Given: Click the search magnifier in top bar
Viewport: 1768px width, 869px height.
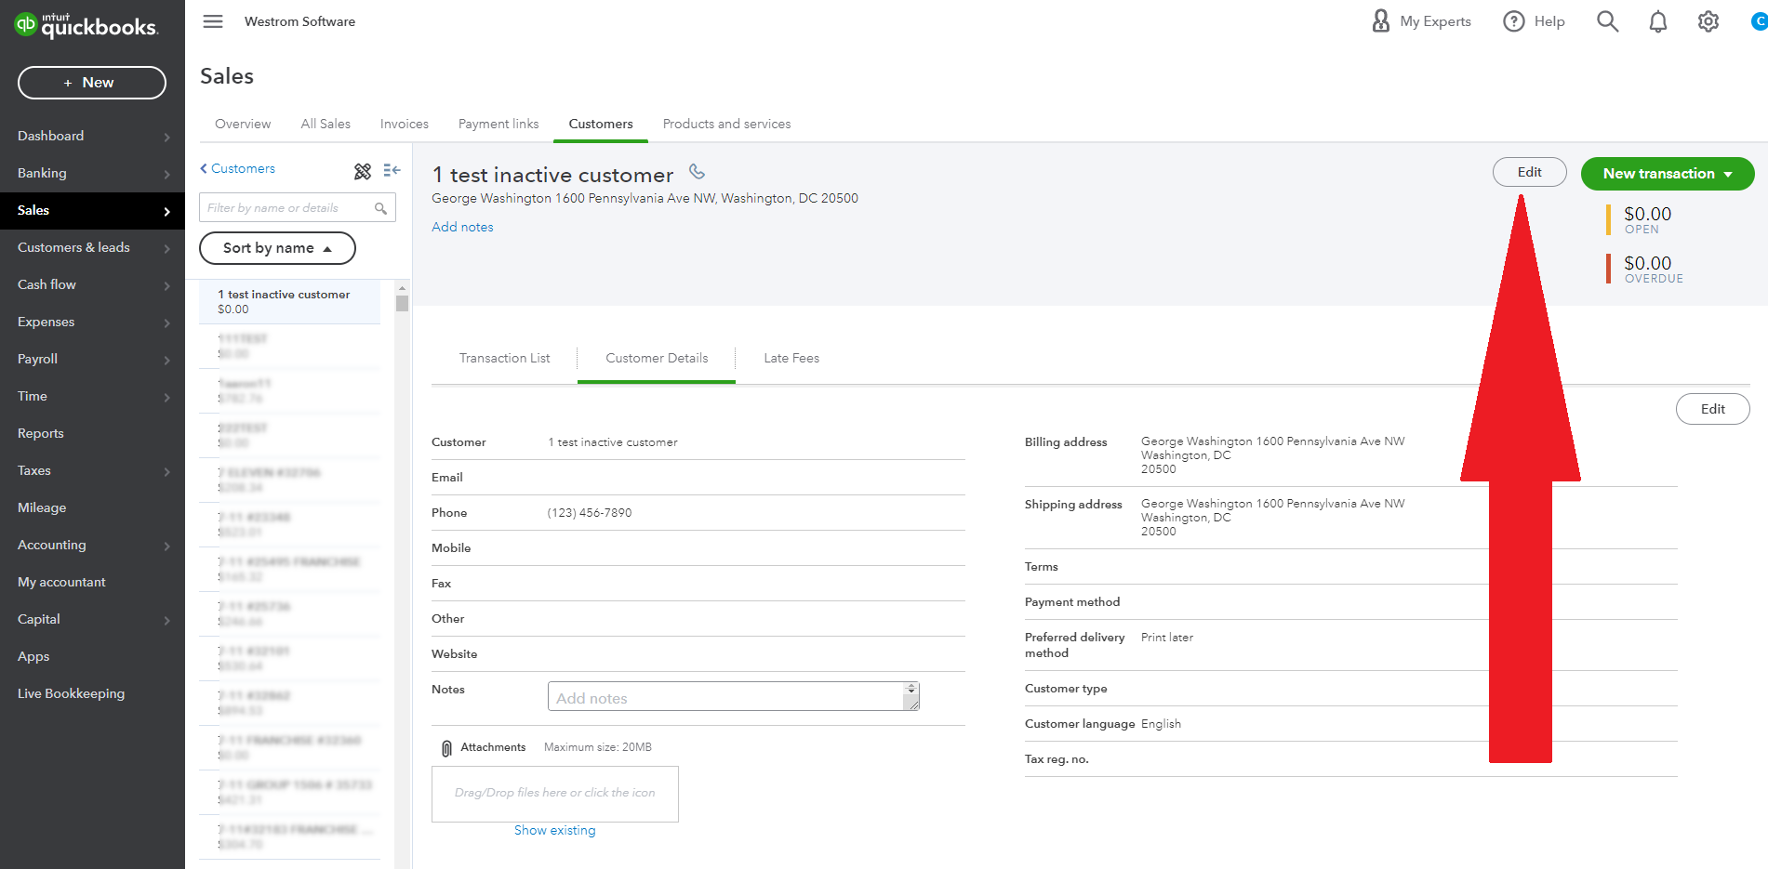Looking at the screenshot, I should pyautogui.click(x=1607, y=21).
